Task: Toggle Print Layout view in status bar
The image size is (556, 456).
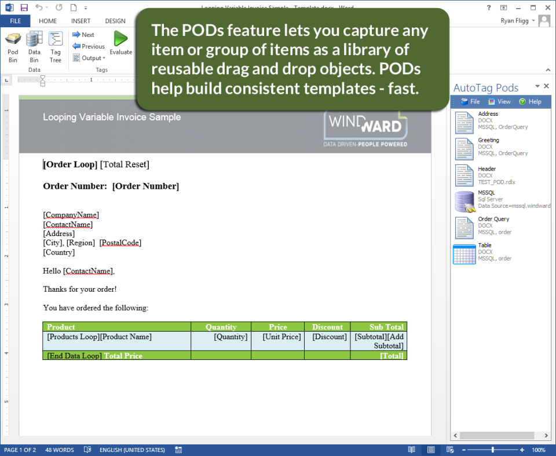Action: click(x=431, y=450)
